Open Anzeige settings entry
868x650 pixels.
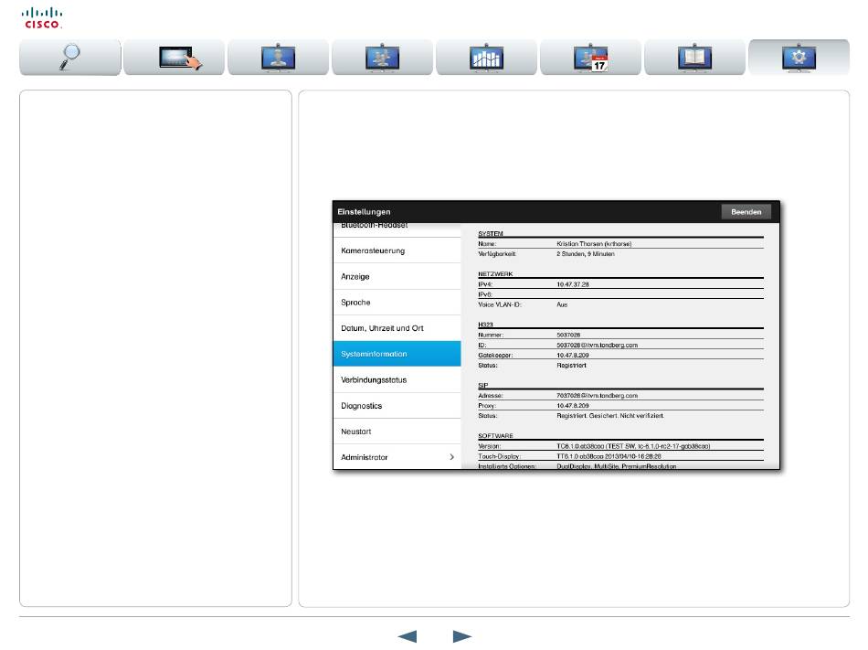click(x=397, y=276)
